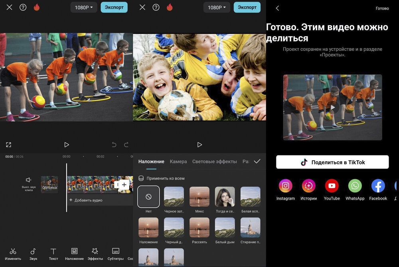Viewport: 399px width, 267px height.
Task: Choose the Рассеять transition
Action: tap(199, 228)
